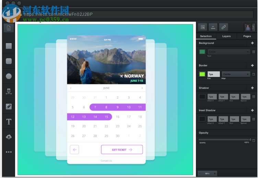258x178 pixels.
Task: Open the Inset Shadow color swatch
Action: 202,119
